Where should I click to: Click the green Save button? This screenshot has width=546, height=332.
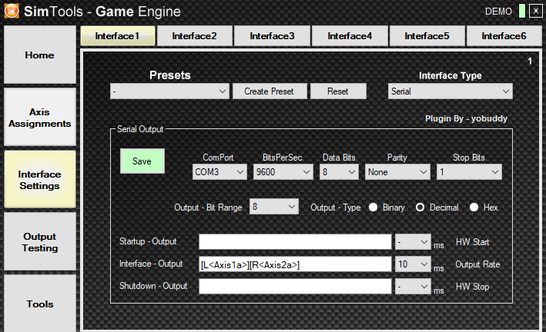(x=142, y=161)
